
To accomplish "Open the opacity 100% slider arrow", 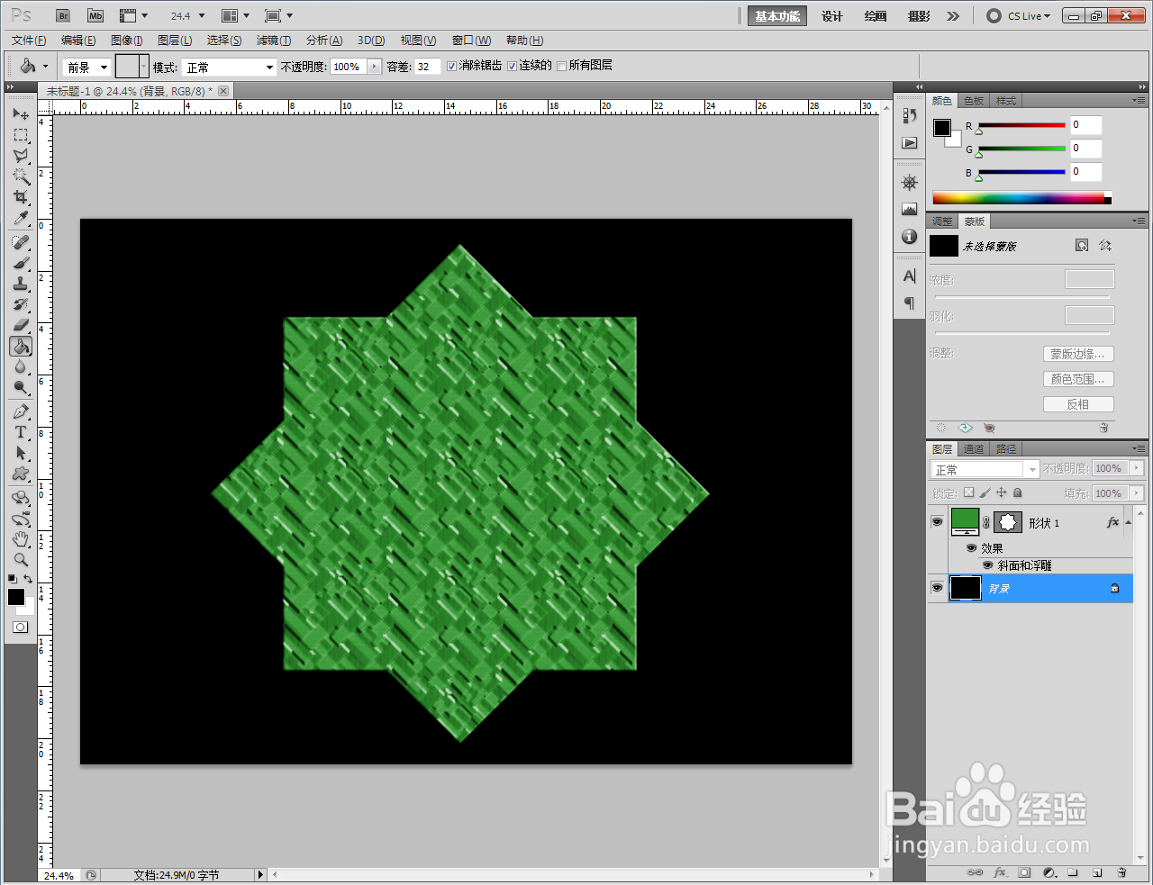I will click(375, 67).
